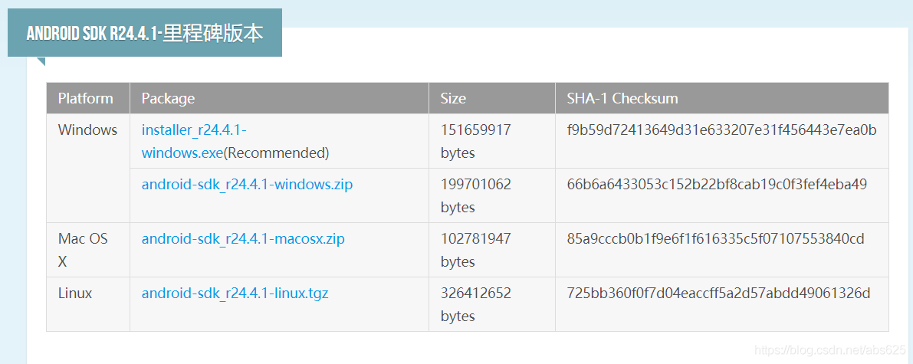
Task: Click the 151659917 bytes size cell
Action: click(475, 141)
